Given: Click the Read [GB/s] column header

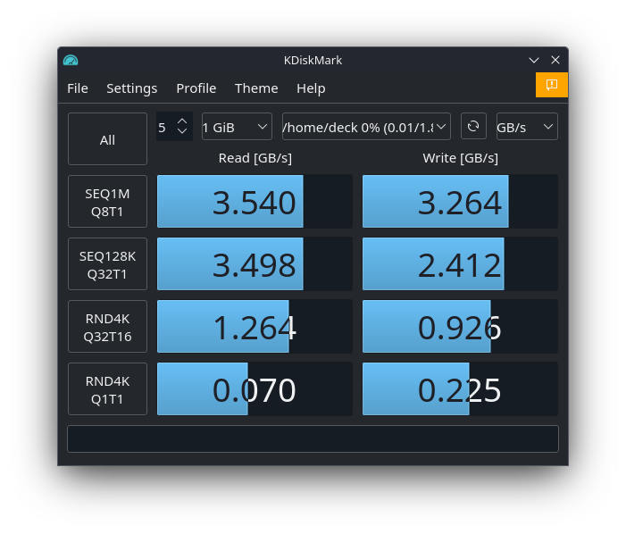Looking at the screenshot, I should [255, 158].
